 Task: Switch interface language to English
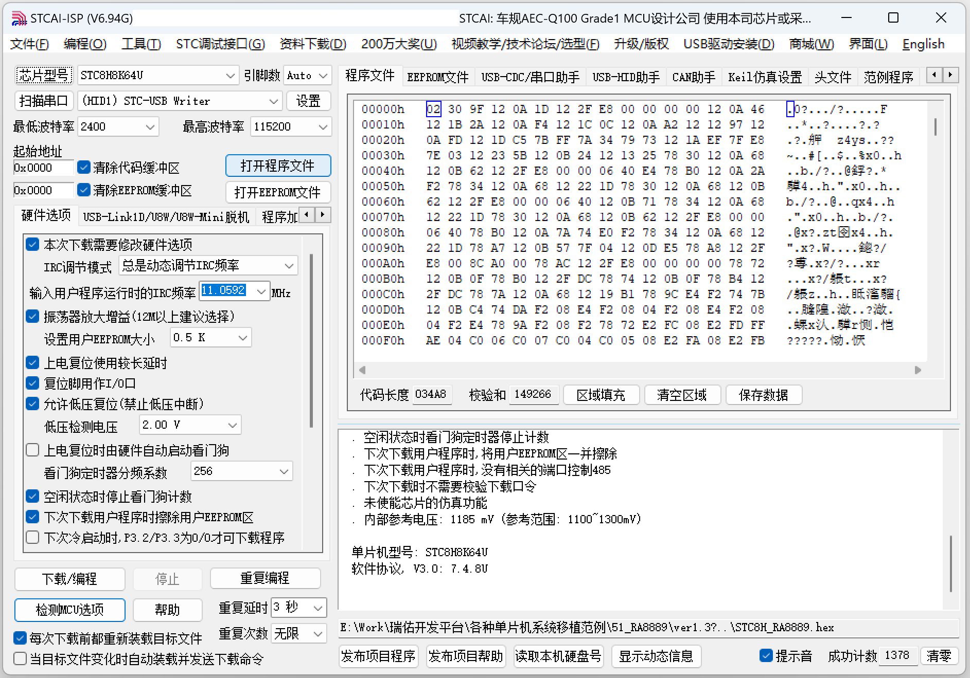pyautogui.click(x=923, y=44)
